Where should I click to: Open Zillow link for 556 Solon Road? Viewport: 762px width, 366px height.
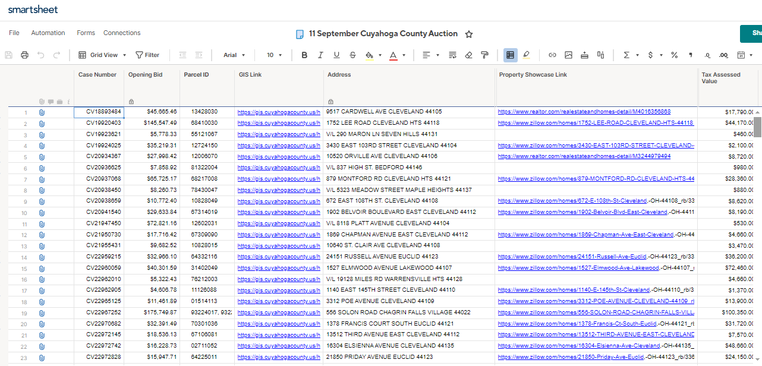pyautogui.click(x=596, y=313)
